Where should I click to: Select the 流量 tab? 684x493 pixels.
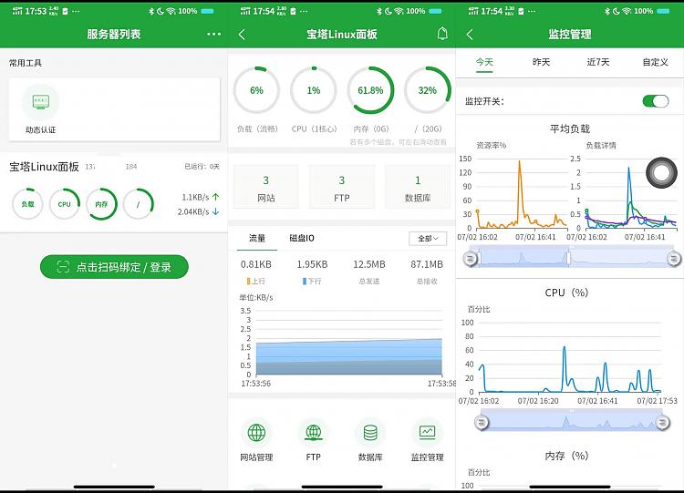257,238
